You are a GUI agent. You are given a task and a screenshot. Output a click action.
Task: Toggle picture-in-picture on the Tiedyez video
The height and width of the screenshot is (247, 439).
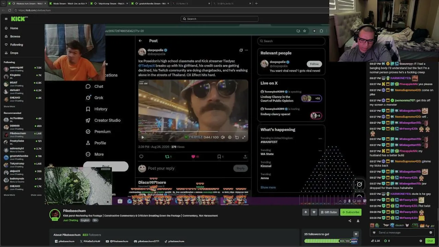point(237,137)
